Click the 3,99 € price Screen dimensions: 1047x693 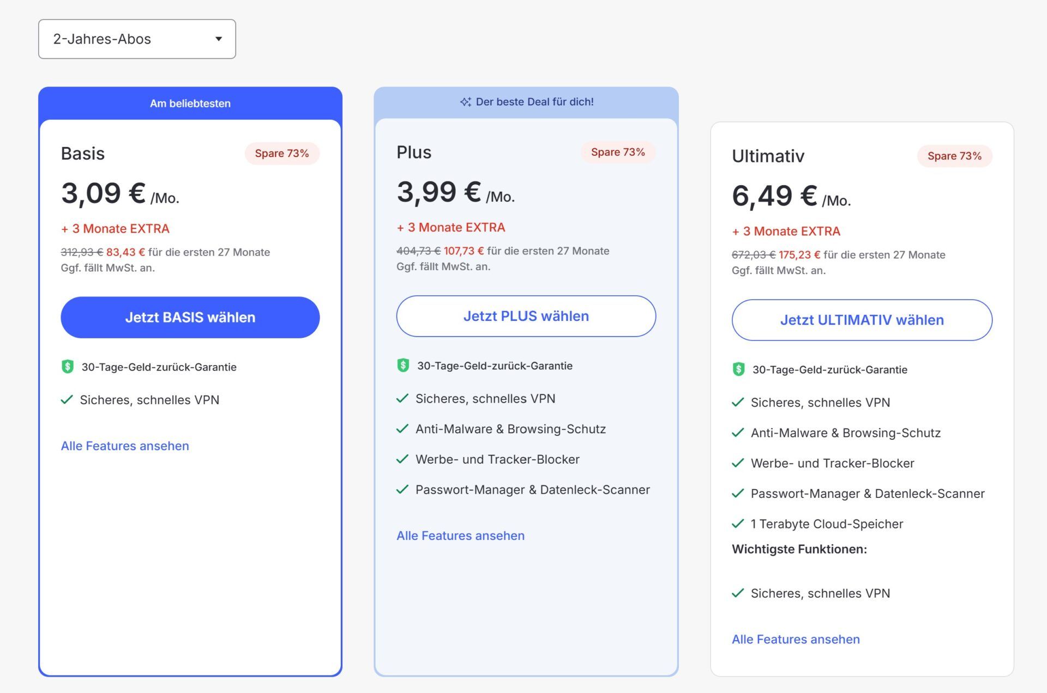[439, 192]
